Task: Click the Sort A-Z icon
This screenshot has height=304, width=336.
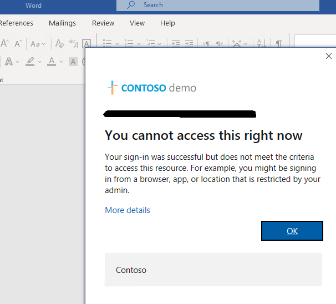Action: pos(262,43)
